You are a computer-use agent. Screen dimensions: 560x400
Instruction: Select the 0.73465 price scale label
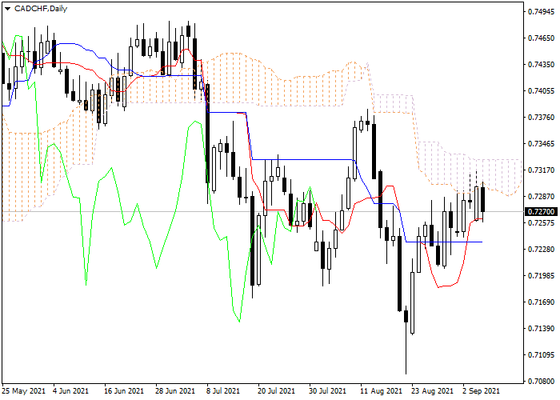pos(542,144)
